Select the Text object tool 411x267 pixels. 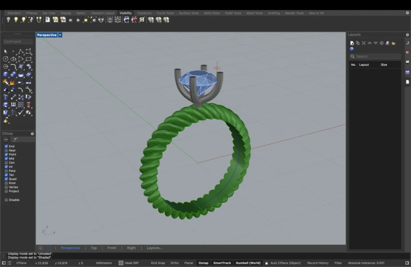click(x=6, y=97)
